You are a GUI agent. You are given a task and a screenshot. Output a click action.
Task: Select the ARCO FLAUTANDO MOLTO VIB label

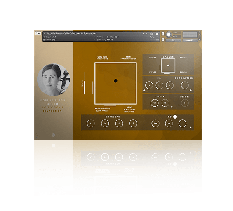point(129,110)
